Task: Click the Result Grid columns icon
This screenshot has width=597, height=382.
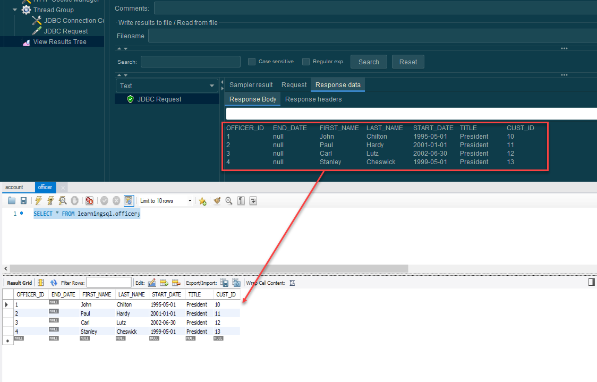Action: point(41,283)
